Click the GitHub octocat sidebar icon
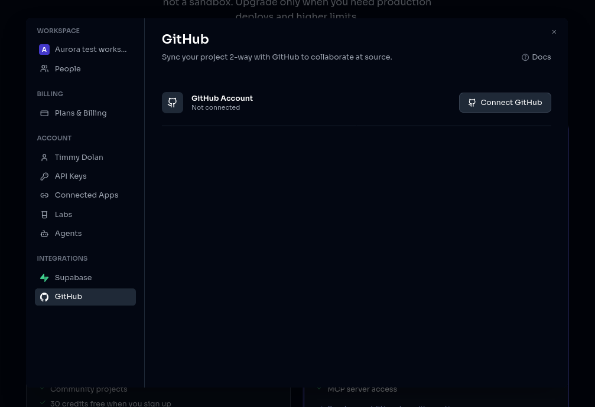This screenshot has width=595, height=407. tap(44, 297)
